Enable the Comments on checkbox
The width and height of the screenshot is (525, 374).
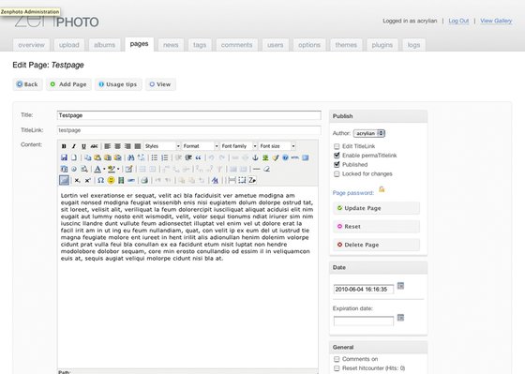(x=337, y=359)
